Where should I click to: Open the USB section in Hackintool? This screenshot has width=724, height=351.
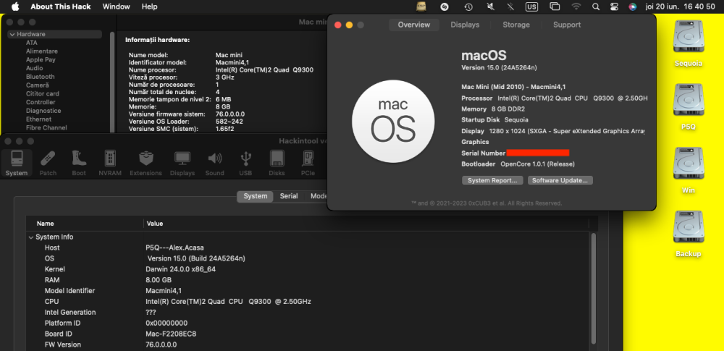tap(245, 163)
